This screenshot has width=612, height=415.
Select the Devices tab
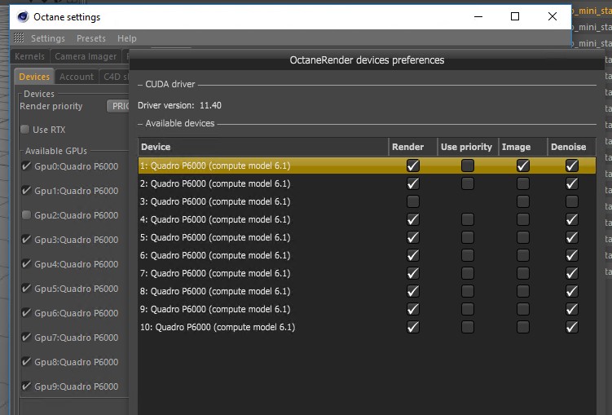pos(34,77)
